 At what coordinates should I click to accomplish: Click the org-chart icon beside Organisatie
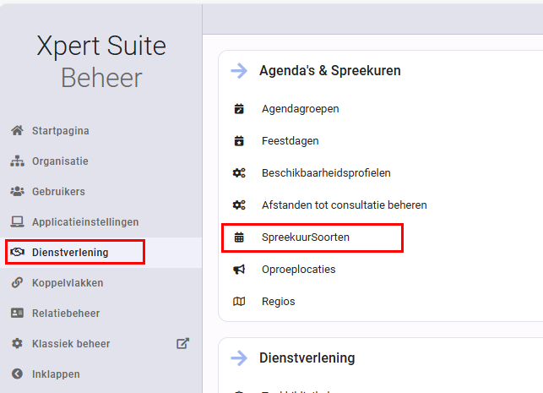pos(17,161)
